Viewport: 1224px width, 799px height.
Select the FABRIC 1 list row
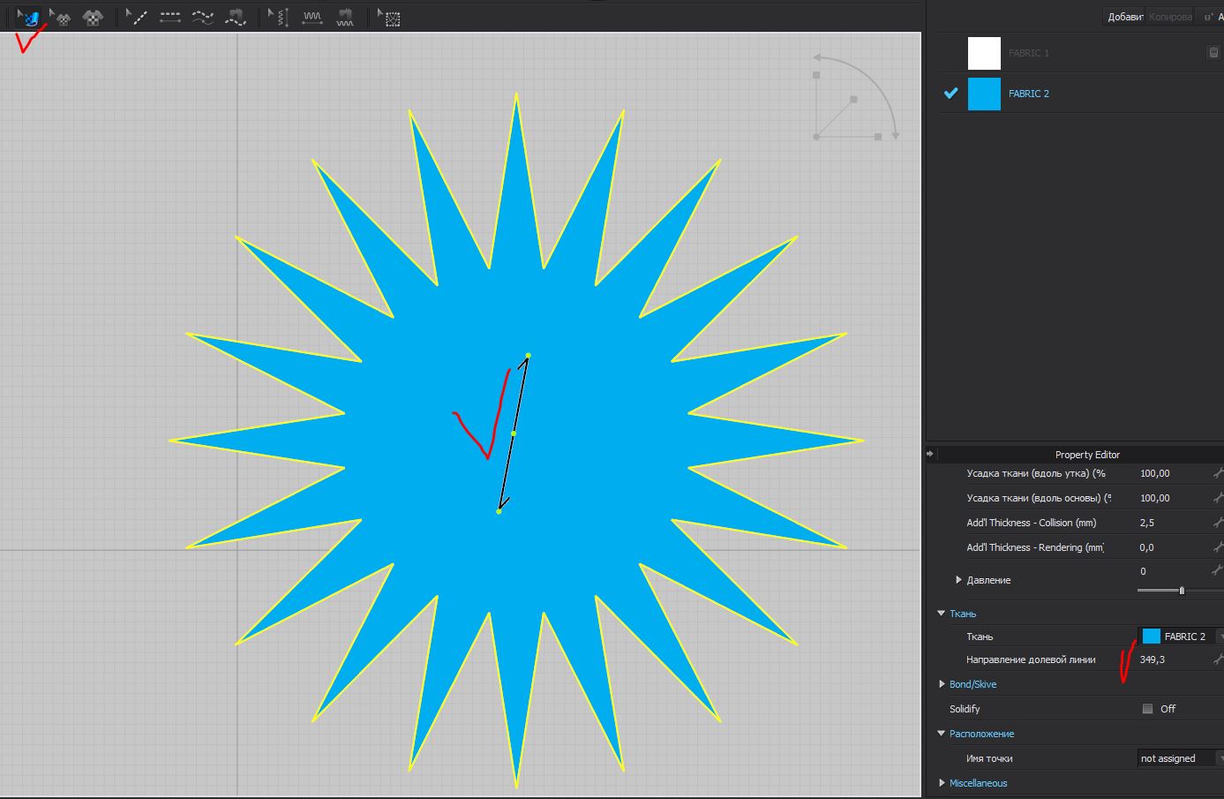click(x=1080, y=53)
